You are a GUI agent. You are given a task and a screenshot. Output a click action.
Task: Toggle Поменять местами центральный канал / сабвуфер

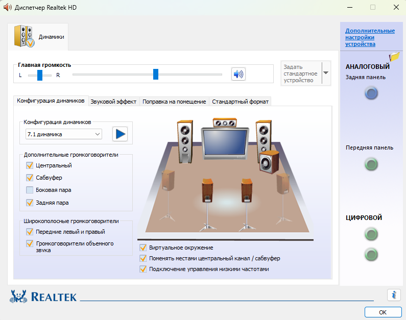143,258
